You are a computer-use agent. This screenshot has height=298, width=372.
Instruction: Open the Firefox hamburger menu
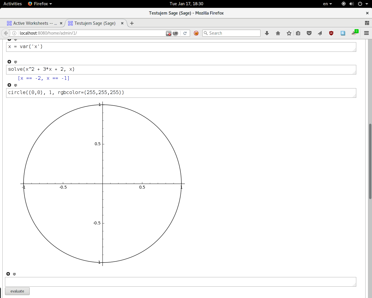[x=366, y=33]
